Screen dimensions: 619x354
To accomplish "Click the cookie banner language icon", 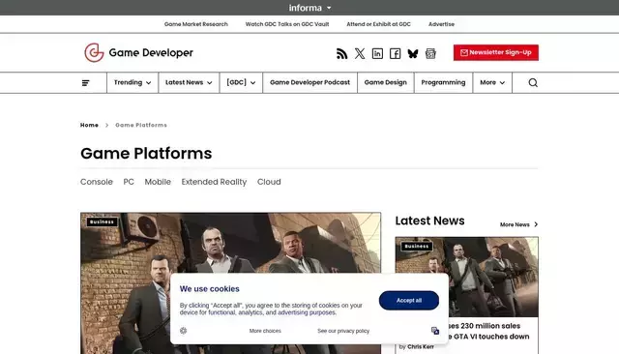I will click(435, 331).
